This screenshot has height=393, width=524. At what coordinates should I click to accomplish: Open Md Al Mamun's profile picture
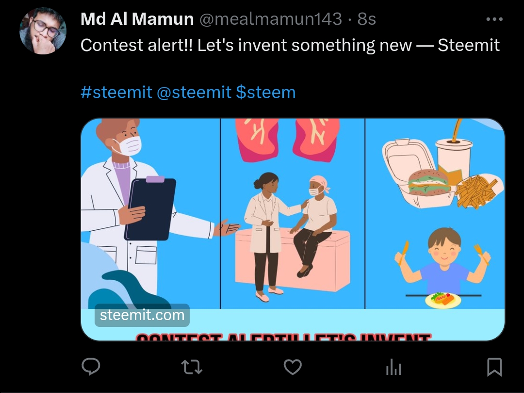[43, 31]
